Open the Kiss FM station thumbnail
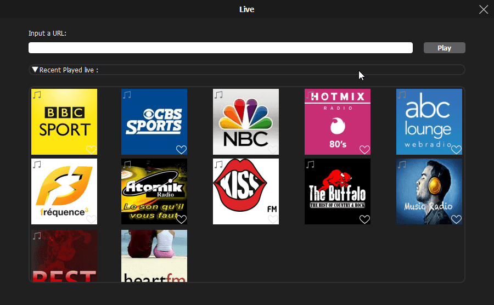Viewport: 494px width, 305px height. click(246, 191)
